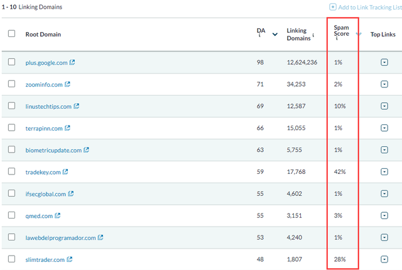The width and height of the screenshot is (402, 270).
Task: Open external link icon next to qmed.com
Action: pos(58,215)
